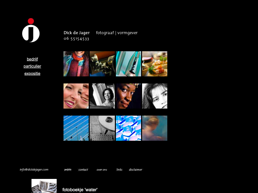Image resolution: width=258 pixels, height=193 pixels.
Task: Open the 'bedrijf' link
Action: click(x=32, y=59)
